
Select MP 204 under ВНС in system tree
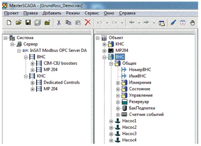51,70
